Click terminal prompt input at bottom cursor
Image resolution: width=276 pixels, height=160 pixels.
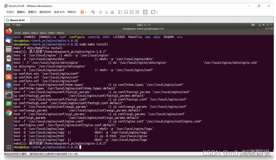coord(80,147)
